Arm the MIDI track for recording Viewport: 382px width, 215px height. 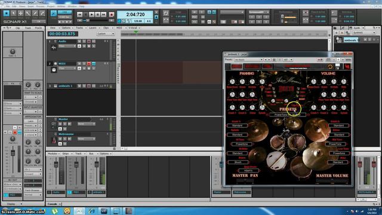tap(89, 64)
